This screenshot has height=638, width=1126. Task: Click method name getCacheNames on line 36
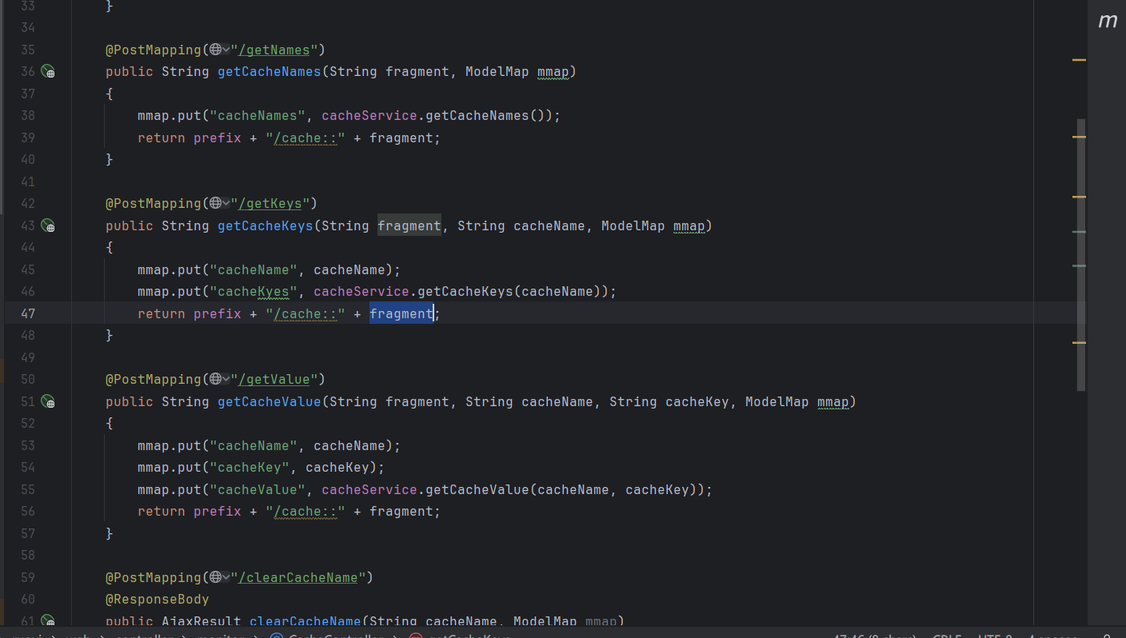coord(270,72)
